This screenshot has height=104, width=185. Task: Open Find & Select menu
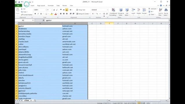[166, 12]
